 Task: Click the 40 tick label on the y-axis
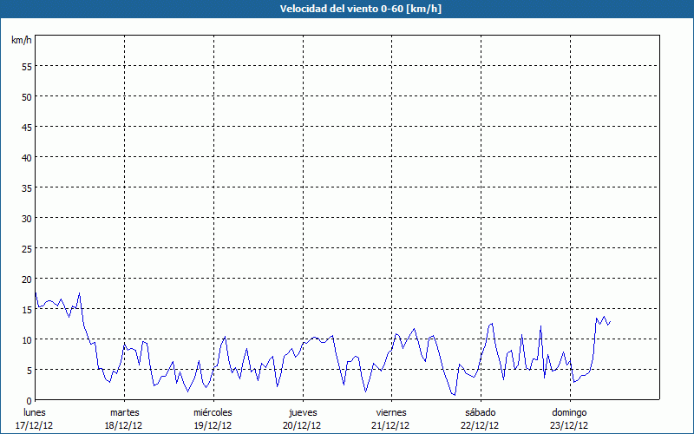(x=26, y=157)
